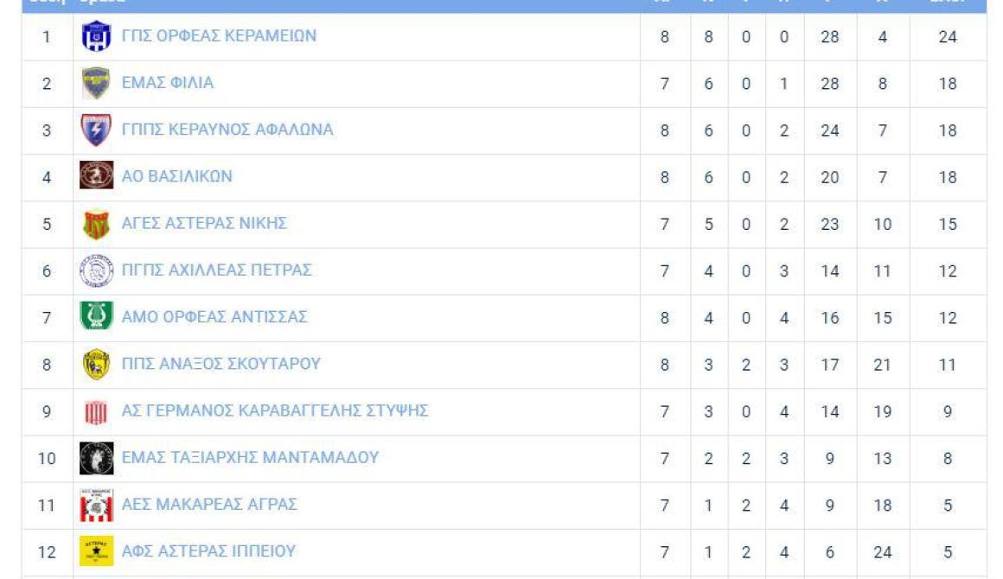Open the ΑΓΕΣ ΑΣΤΕΡΑΣ ΝΙΚΗΣ team page
This screenshot has height=579, width=1003.
pyautogui.click(x=204, y=223)
